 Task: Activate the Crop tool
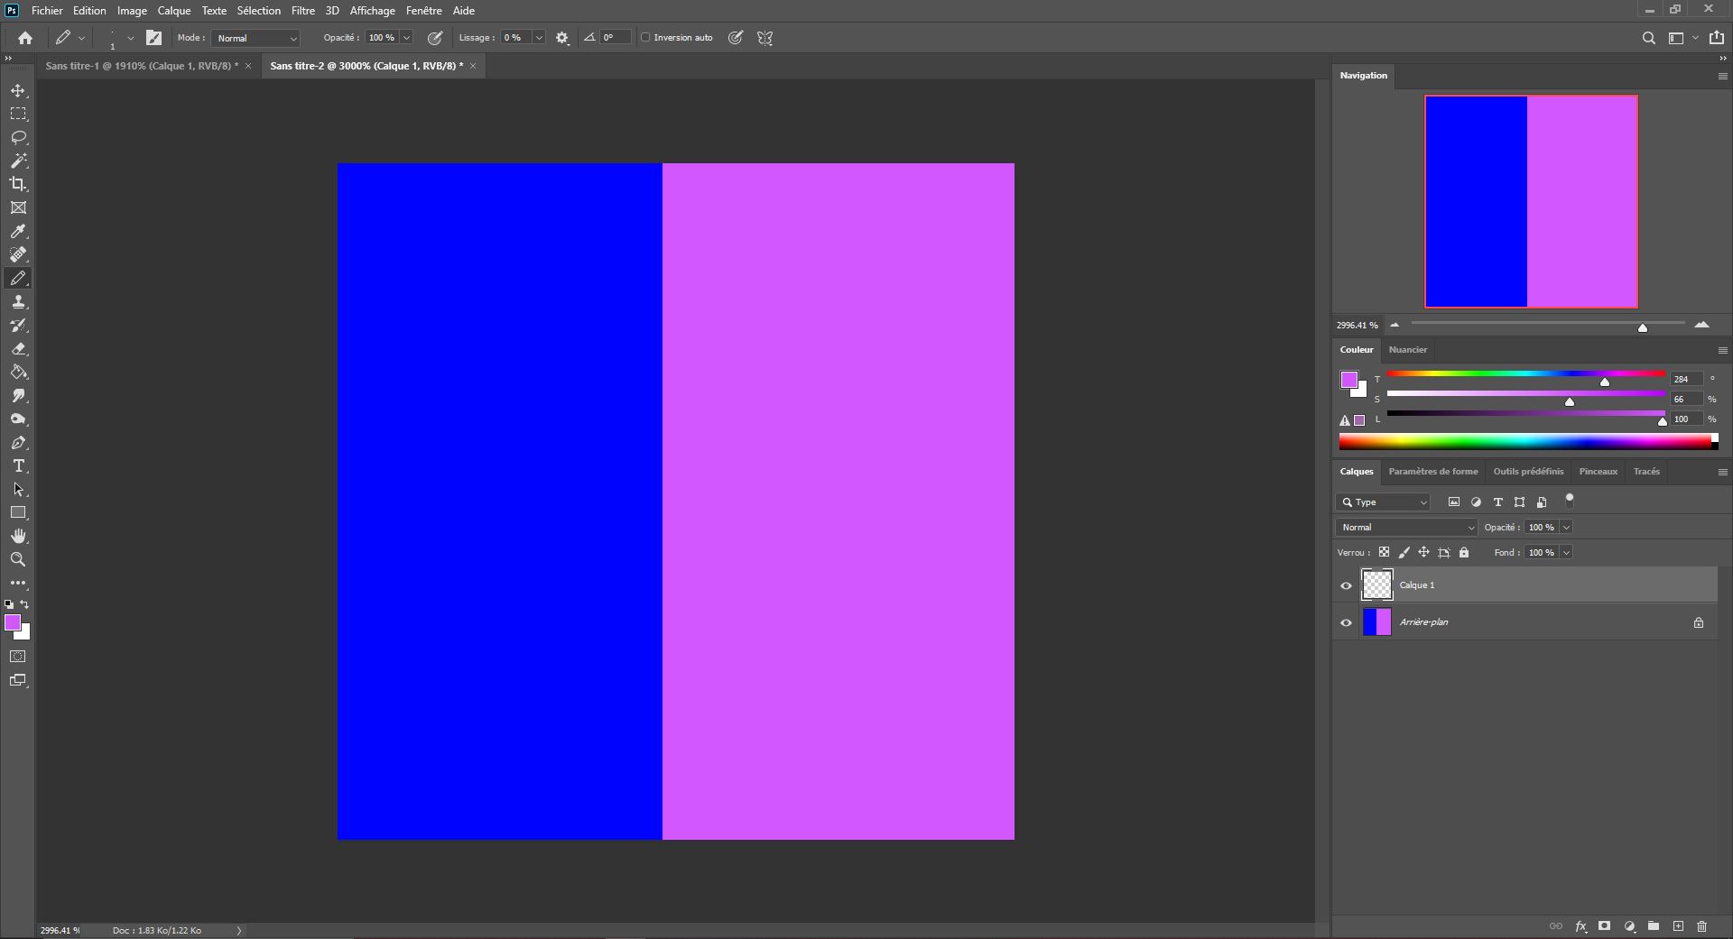(18, 184)
